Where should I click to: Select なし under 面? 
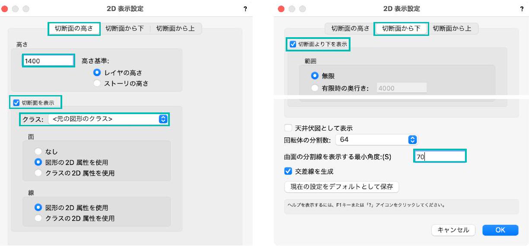(x=38, y=152)
